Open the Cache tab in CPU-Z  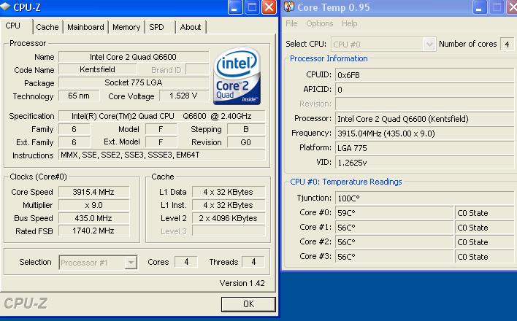click(x=47, y=27)
